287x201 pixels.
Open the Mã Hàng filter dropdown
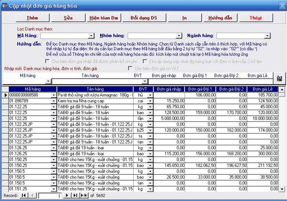pyautogui.click(x=91, y=36)
